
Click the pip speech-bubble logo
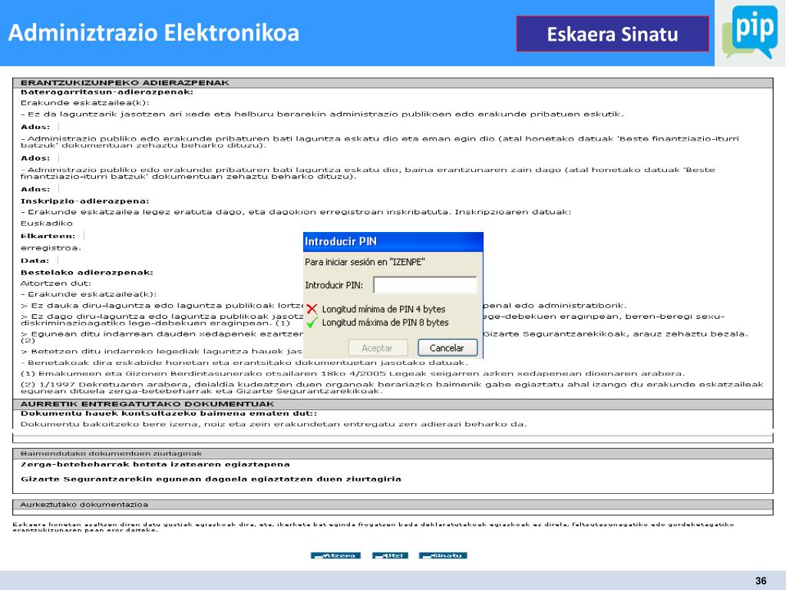point(750,32)
